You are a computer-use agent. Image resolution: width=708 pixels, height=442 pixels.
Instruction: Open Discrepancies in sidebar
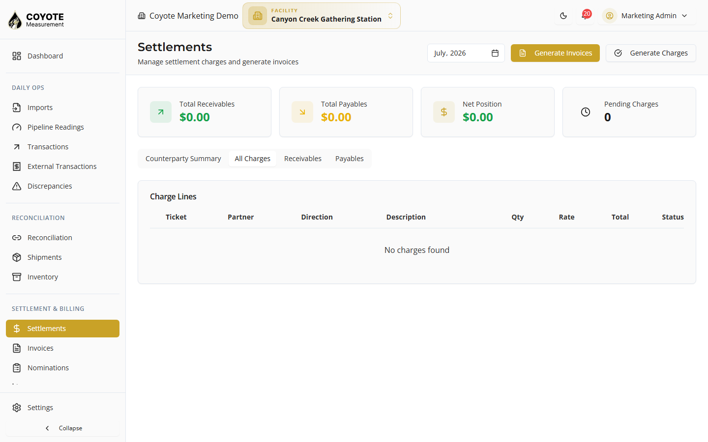coord(62,186)
